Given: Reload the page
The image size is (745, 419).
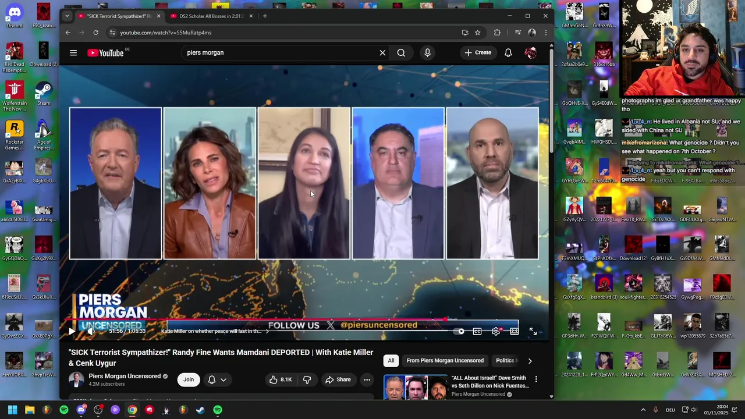Looking at the screenshot, I should coord(95,33).
